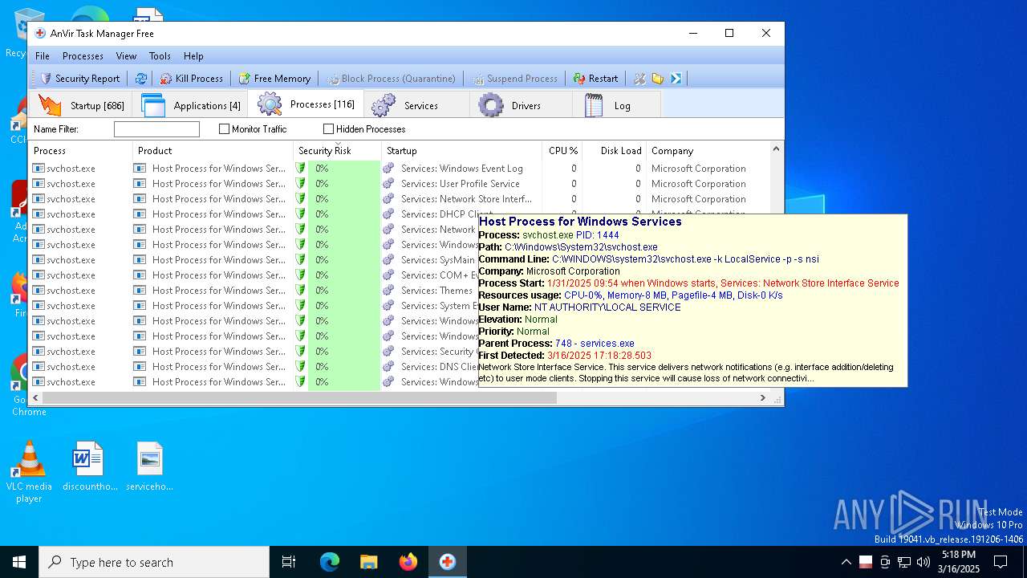Select svchost.exe row for Windows Event Log
This screenshot has height=578, width=1027.
click(400, 169)
